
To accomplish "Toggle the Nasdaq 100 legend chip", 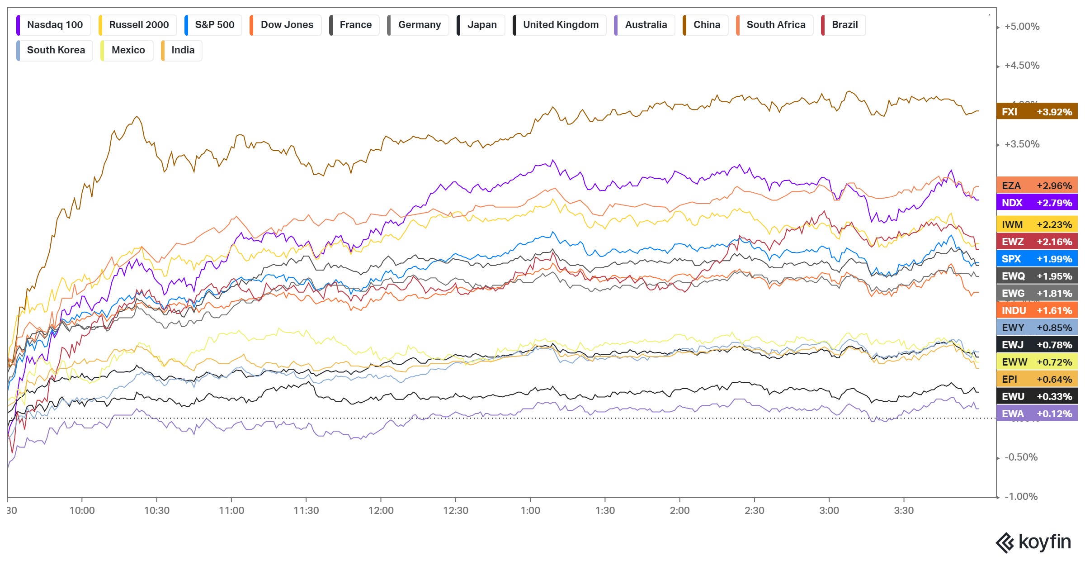I will click(54, 25).
